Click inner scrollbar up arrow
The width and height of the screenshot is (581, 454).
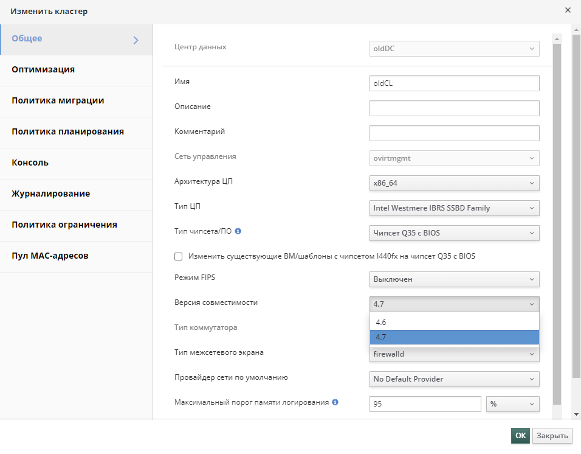pyautogui.click(x=557, y=38)
